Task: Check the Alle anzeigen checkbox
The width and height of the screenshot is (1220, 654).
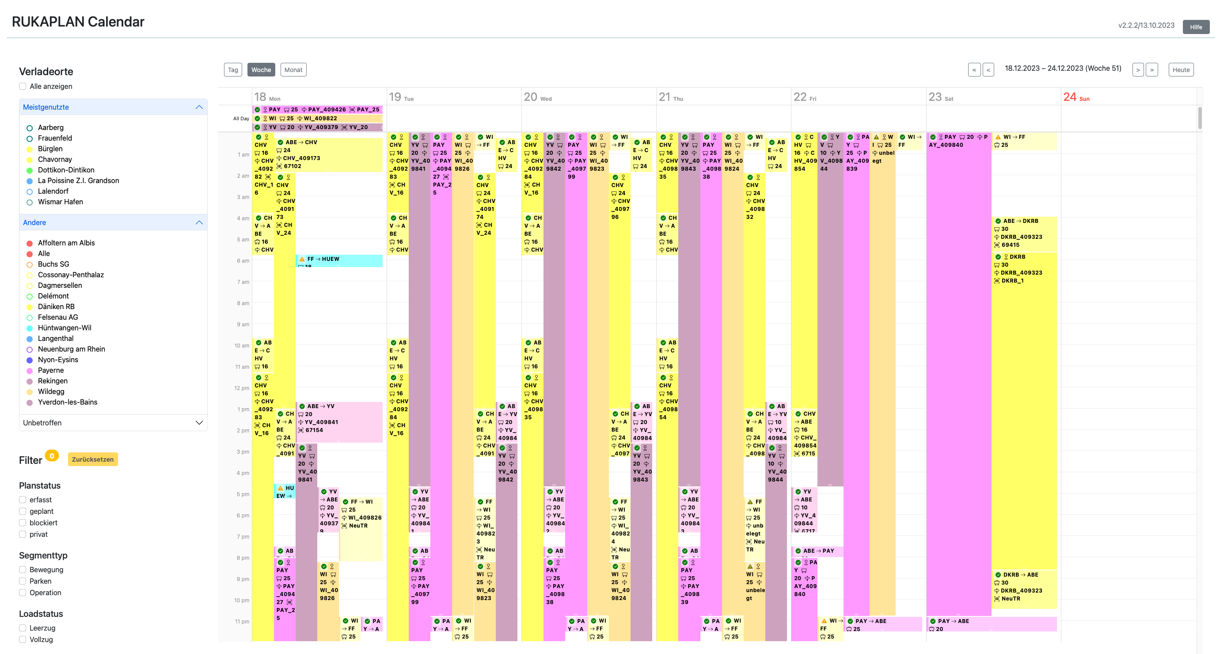Action: [23, 86]
